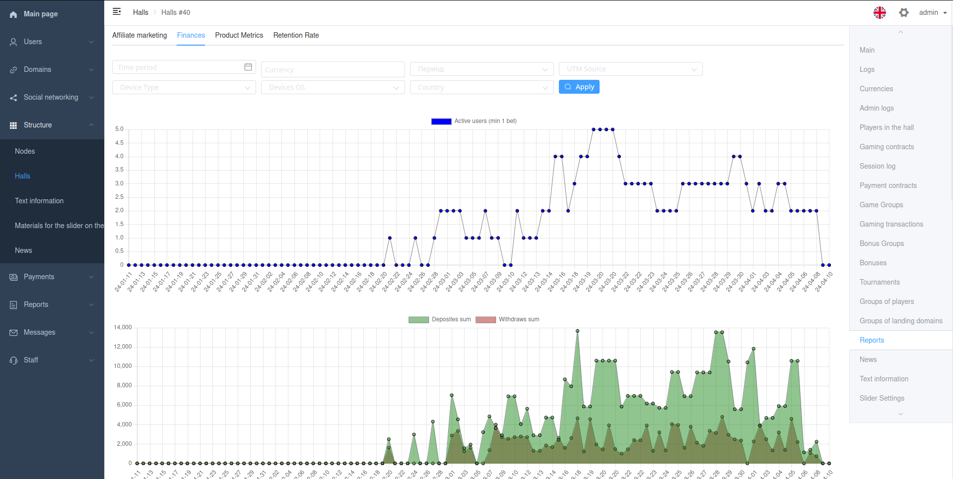This screenshot has width=953, height=479.
Task: Expand the Social networking menu chevron
Action: coord(91,98)
